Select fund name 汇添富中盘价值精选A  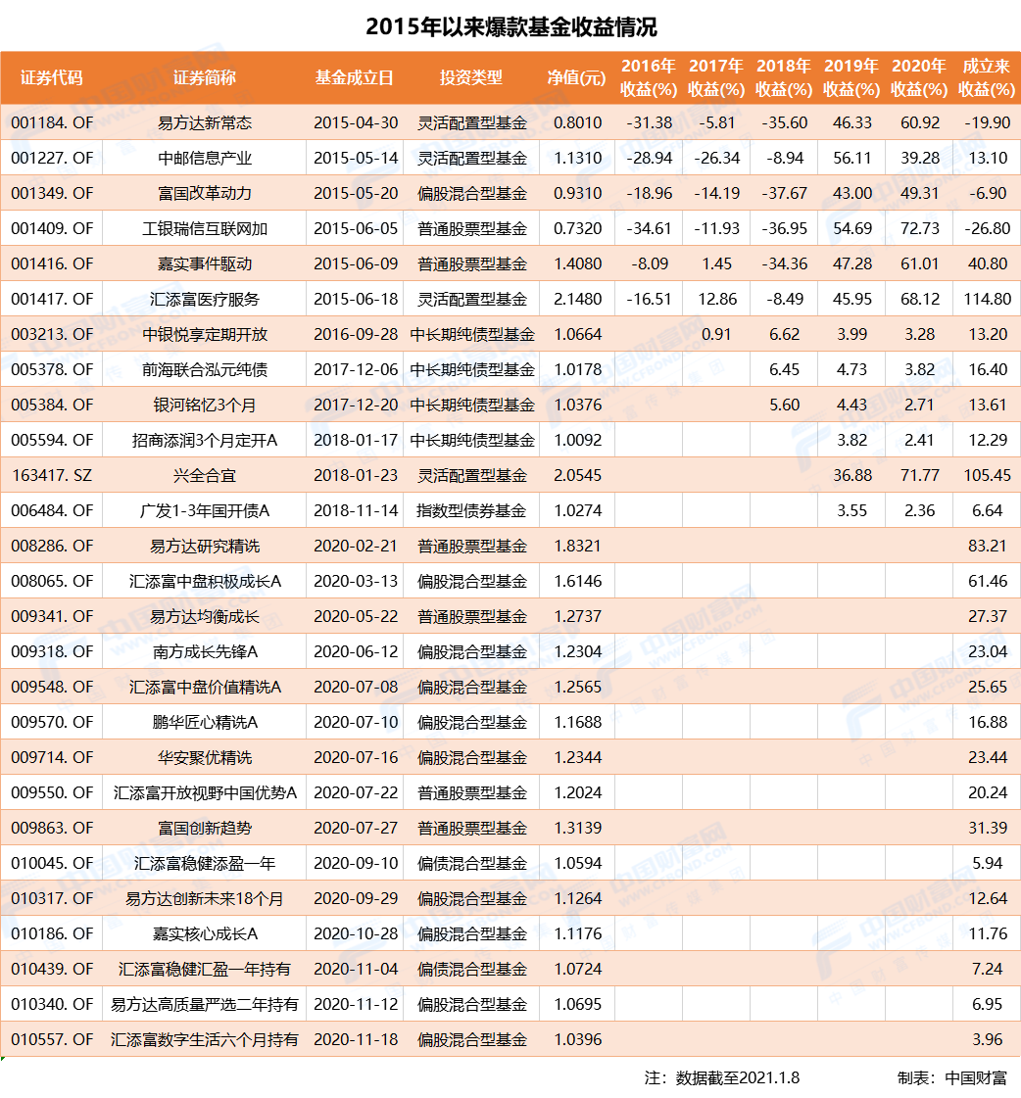(x=204, y=687)
